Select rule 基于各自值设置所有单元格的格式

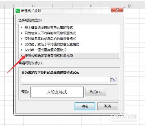tap(69, 28)
